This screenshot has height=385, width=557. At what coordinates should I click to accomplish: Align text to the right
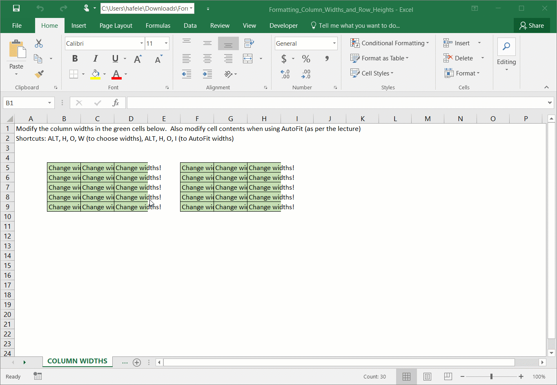pos(228,59)
